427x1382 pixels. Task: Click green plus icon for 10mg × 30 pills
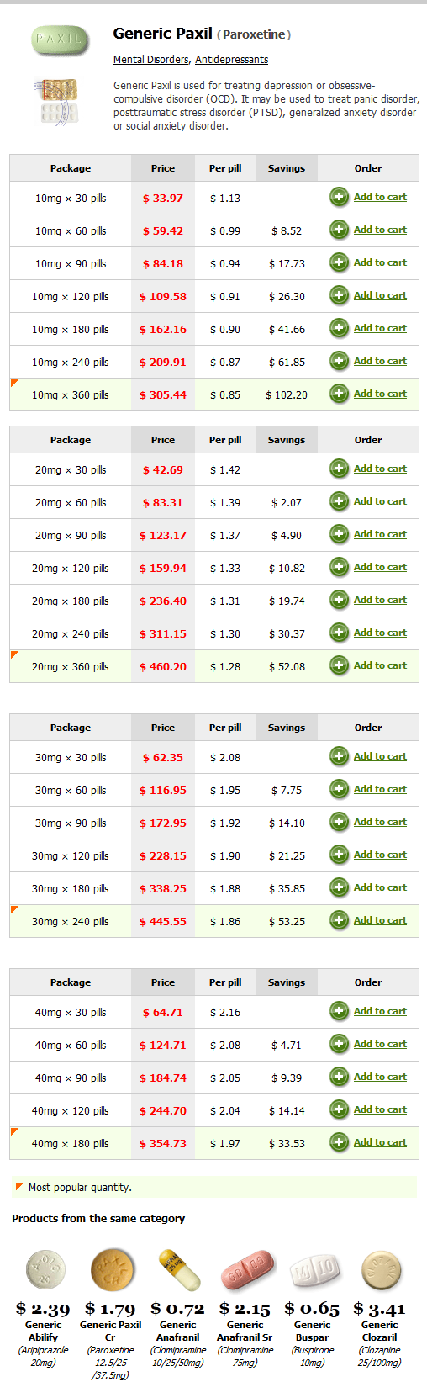click(339, 198)
